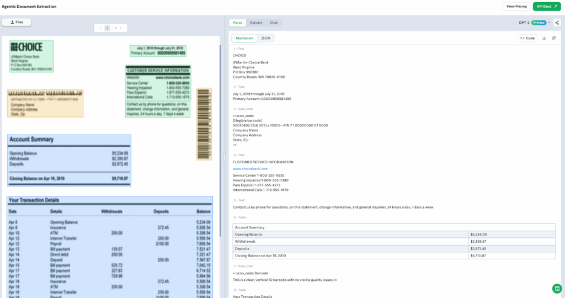Click the share icon next to the model selector

[x=557, y=23]
